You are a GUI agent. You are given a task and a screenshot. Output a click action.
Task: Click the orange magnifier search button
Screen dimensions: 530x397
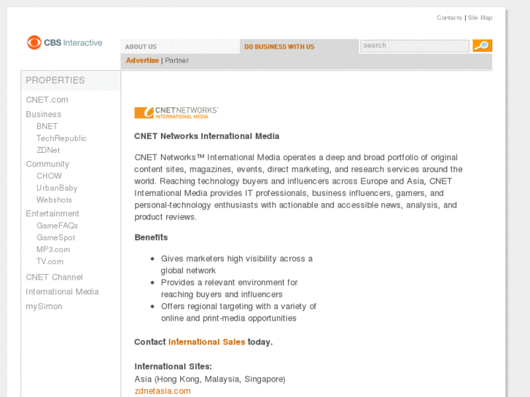[x=482, y=46]
